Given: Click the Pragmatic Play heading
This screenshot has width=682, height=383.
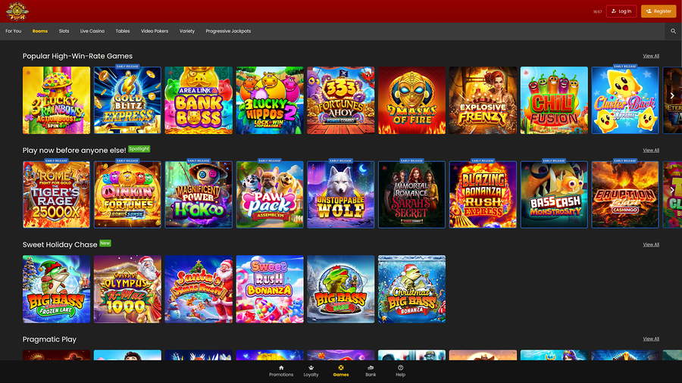Looking at the screenshot, I should tap(49, 339).
